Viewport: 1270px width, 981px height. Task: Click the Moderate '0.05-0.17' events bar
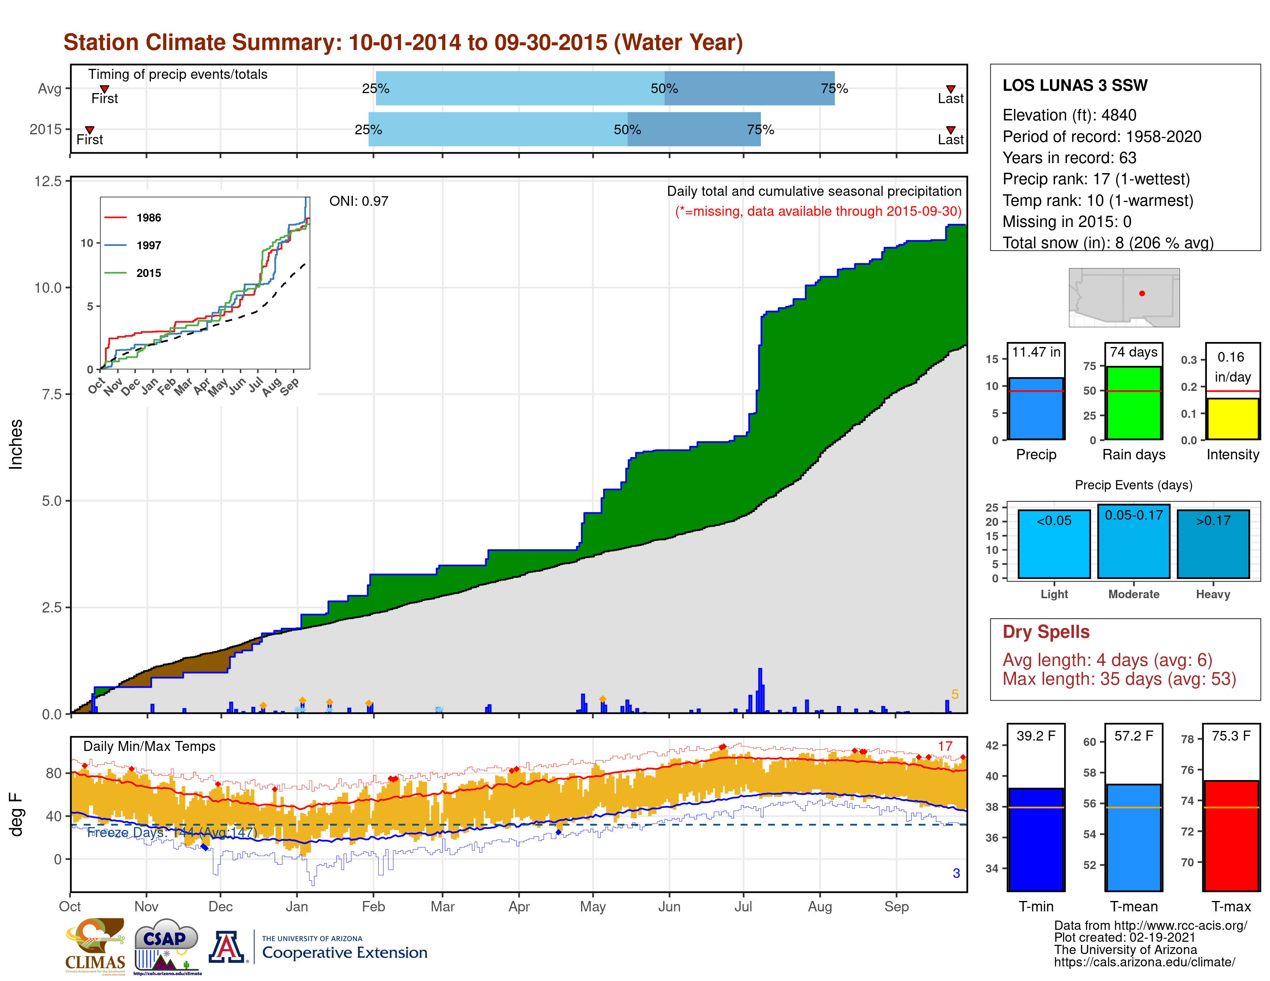[1134, 542]
